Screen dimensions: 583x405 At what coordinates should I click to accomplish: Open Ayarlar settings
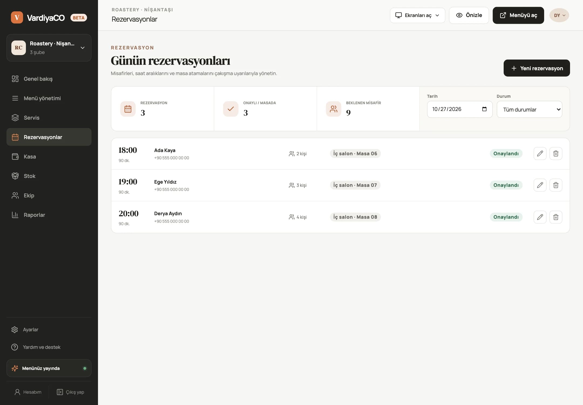pos(49,330)
